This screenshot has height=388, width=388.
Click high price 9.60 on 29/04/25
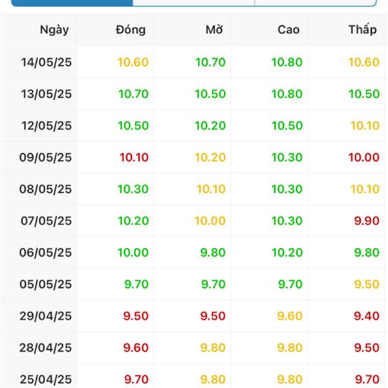(x=290, y=316)
